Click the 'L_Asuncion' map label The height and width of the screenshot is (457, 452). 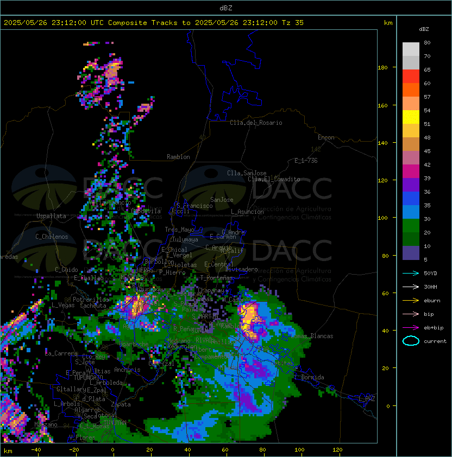[x=247, y=212]
